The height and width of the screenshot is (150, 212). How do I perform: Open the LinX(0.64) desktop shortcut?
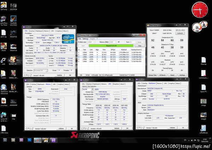(x=13, y=20)
